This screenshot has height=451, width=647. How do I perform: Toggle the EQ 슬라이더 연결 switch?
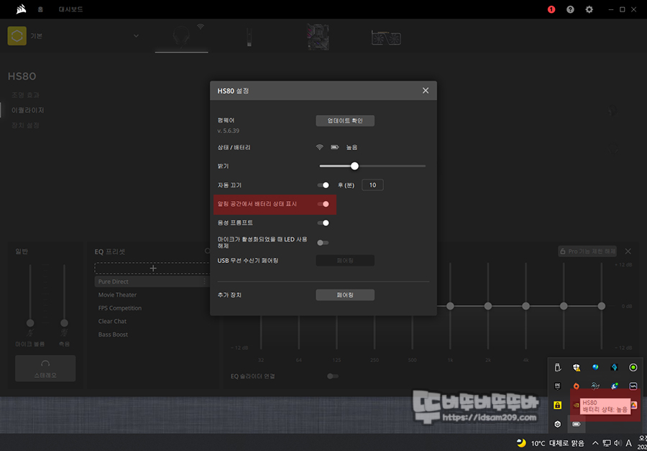333,376
